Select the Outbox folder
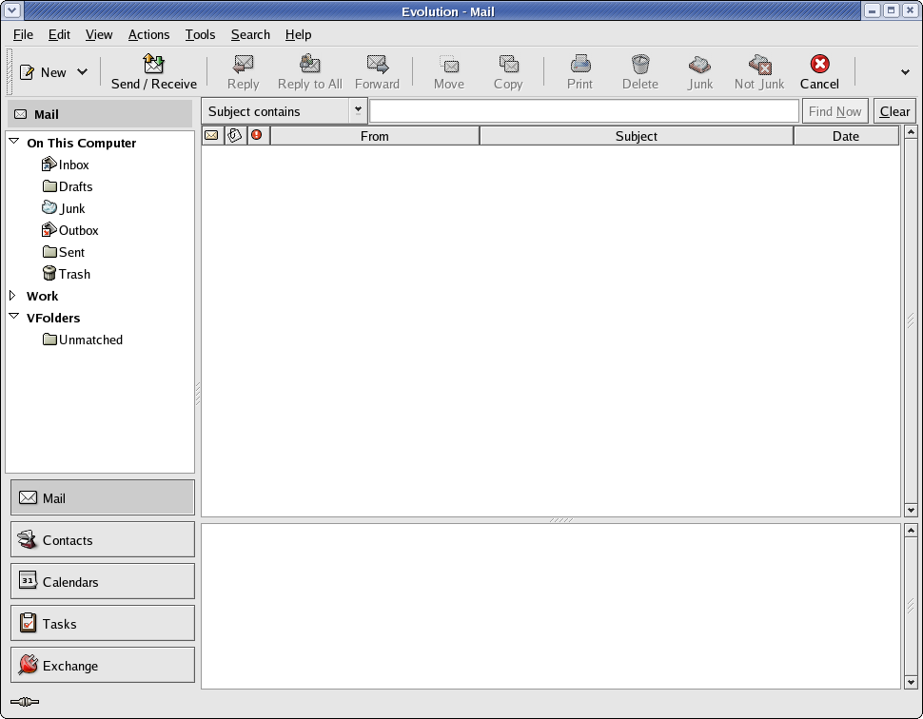This screenshot has width=923, height=719. (x=78, y=230)
